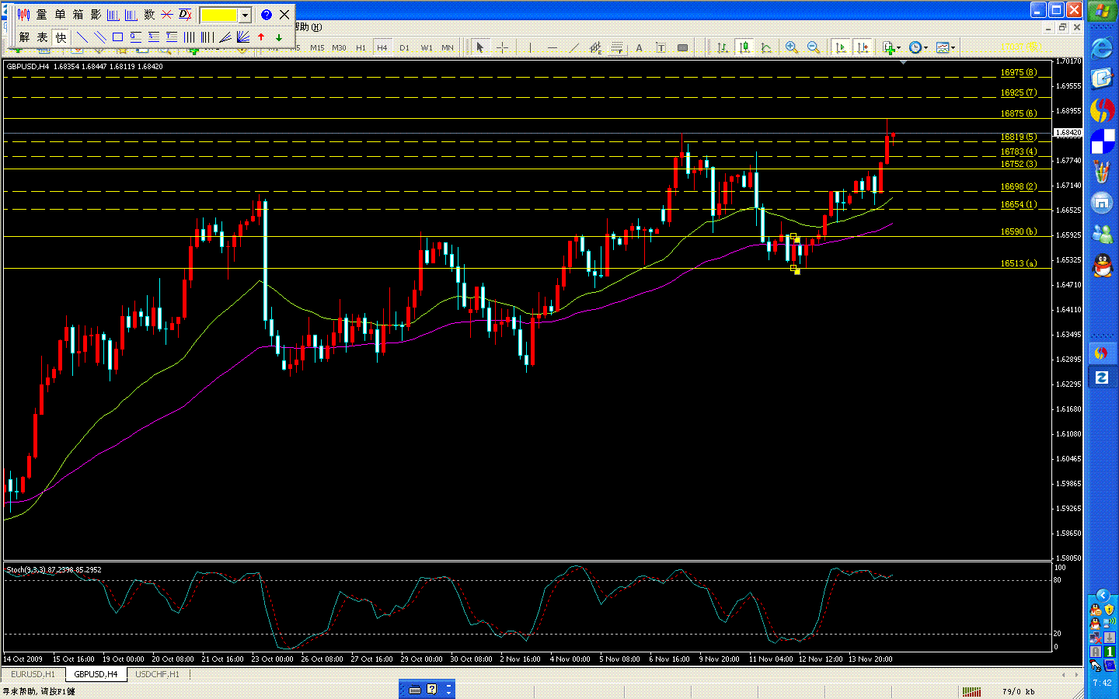
Task: Open the 帮助(H) help menu
Action: (x=309, y=27)
